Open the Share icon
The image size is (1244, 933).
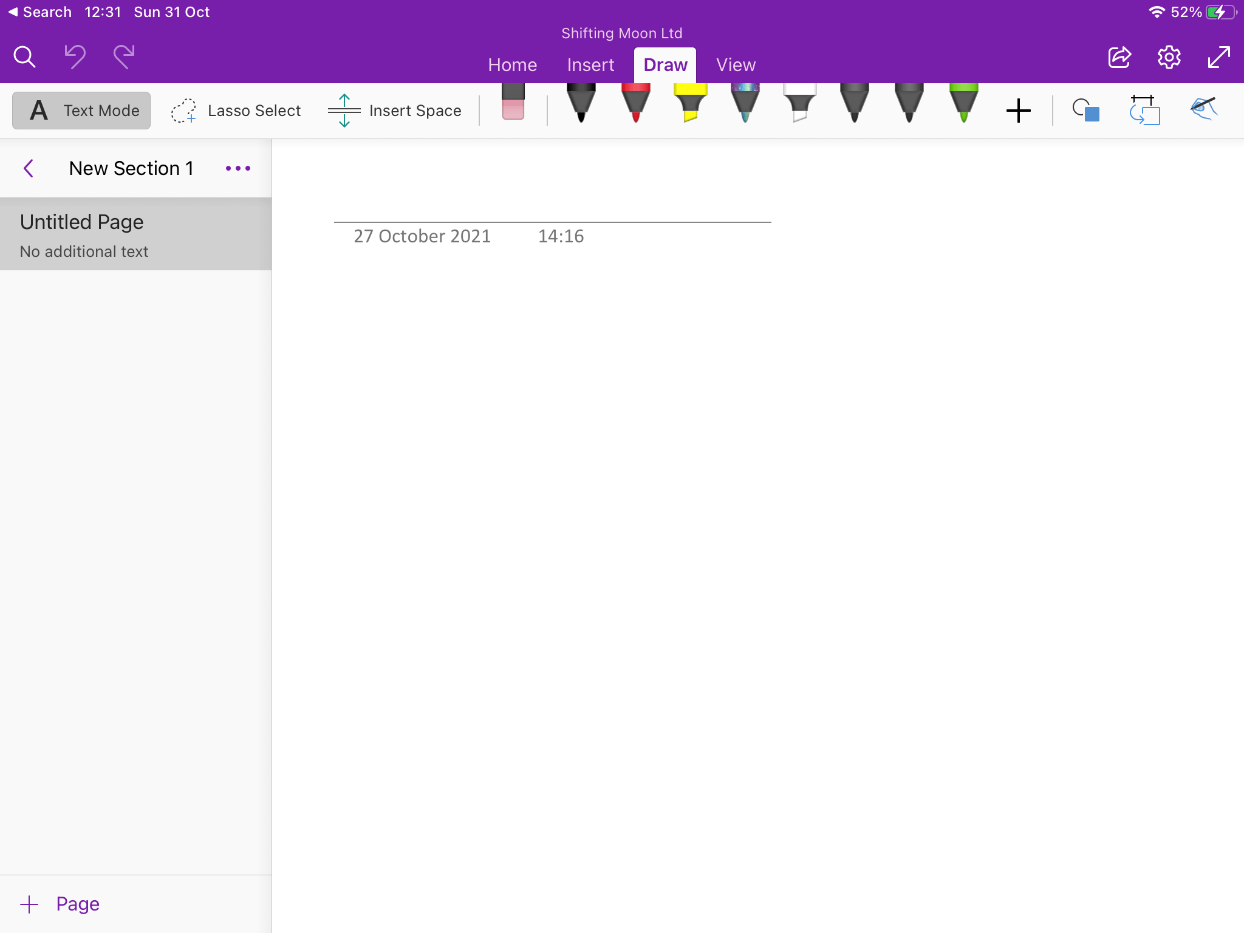pyautogui.click(x=1119, y=58)
